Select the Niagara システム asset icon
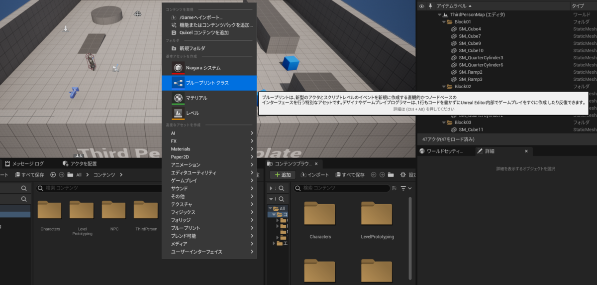The width and height of the screenshot is (597, 285). pos(178,67)
